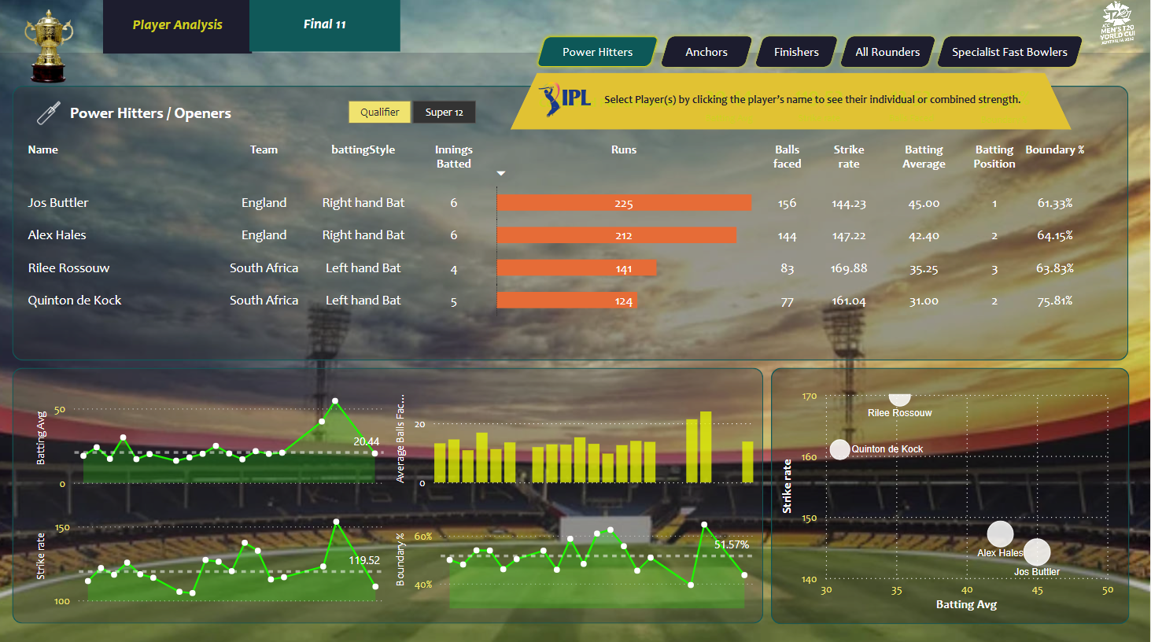1151x642 pixels.
Task: Click the sort arrow under Innings Batted
Action: (501, 173)
